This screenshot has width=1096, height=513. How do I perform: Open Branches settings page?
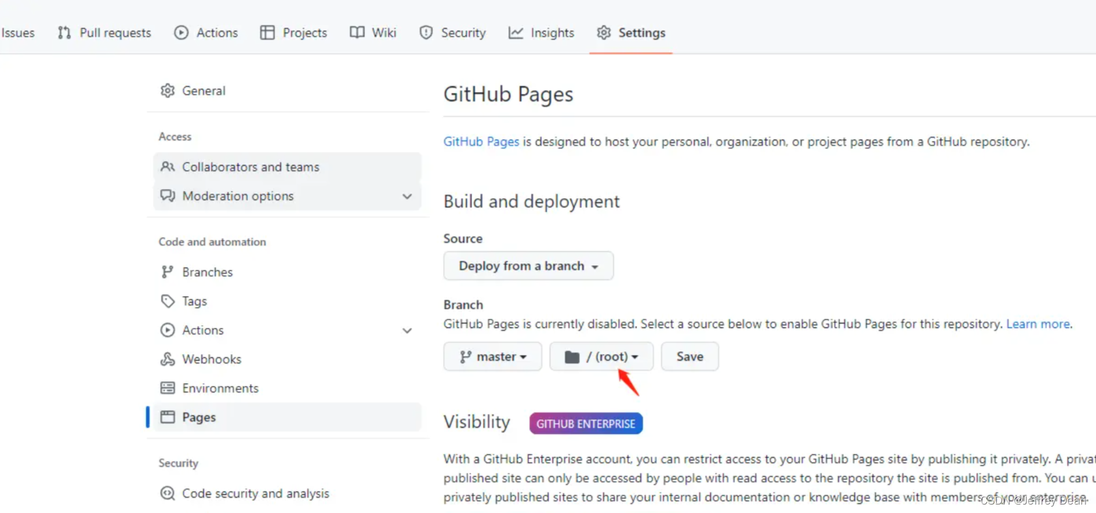[x=287, y=272]
